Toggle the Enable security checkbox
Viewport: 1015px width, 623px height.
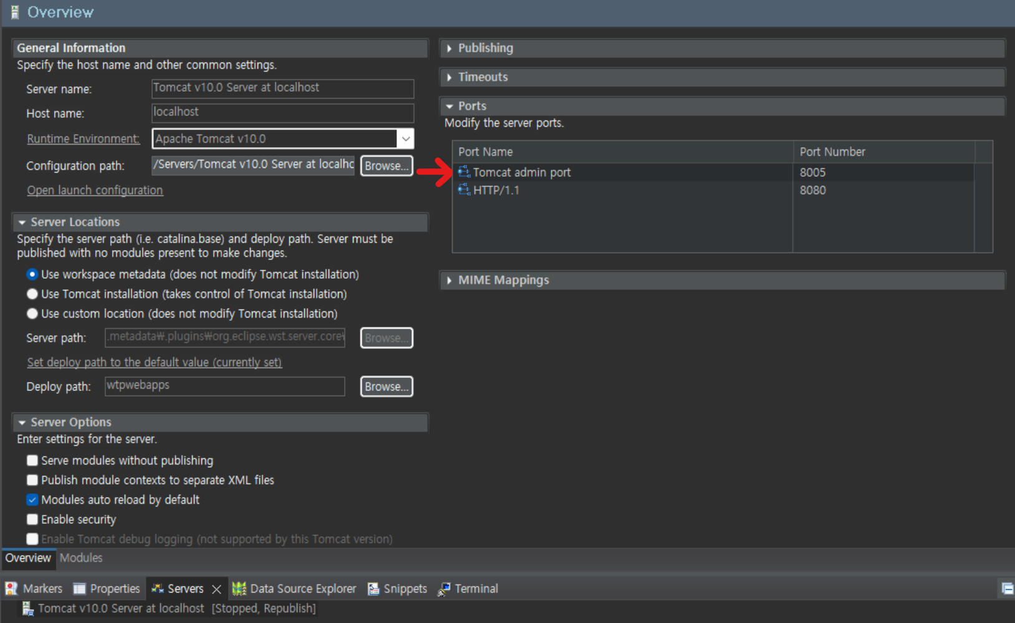[32, 519]
